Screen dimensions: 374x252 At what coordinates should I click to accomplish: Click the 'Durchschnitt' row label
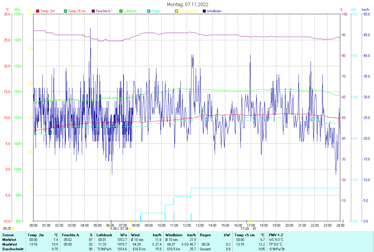[13, 249]
